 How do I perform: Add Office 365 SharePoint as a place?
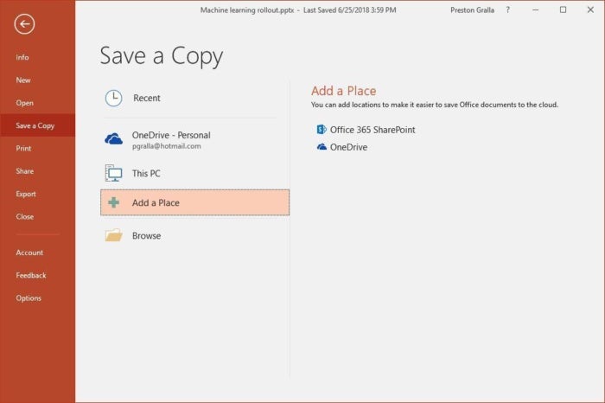(366, 130)
